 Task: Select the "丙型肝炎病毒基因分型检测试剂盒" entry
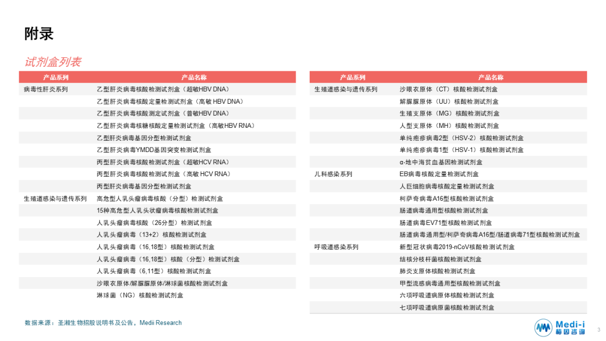tap(144, 186)
